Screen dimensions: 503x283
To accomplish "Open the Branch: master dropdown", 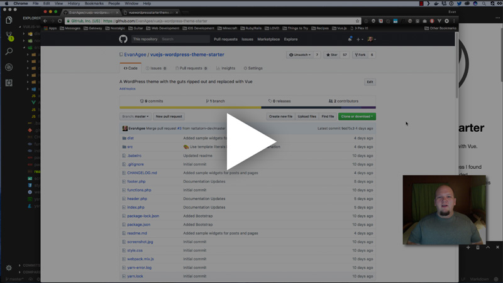I will (x=135, y=117).
